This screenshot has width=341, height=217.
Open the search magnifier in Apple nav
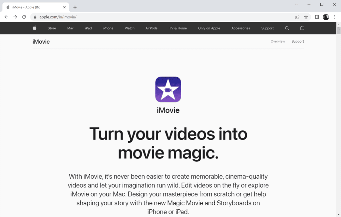point(287,28)
